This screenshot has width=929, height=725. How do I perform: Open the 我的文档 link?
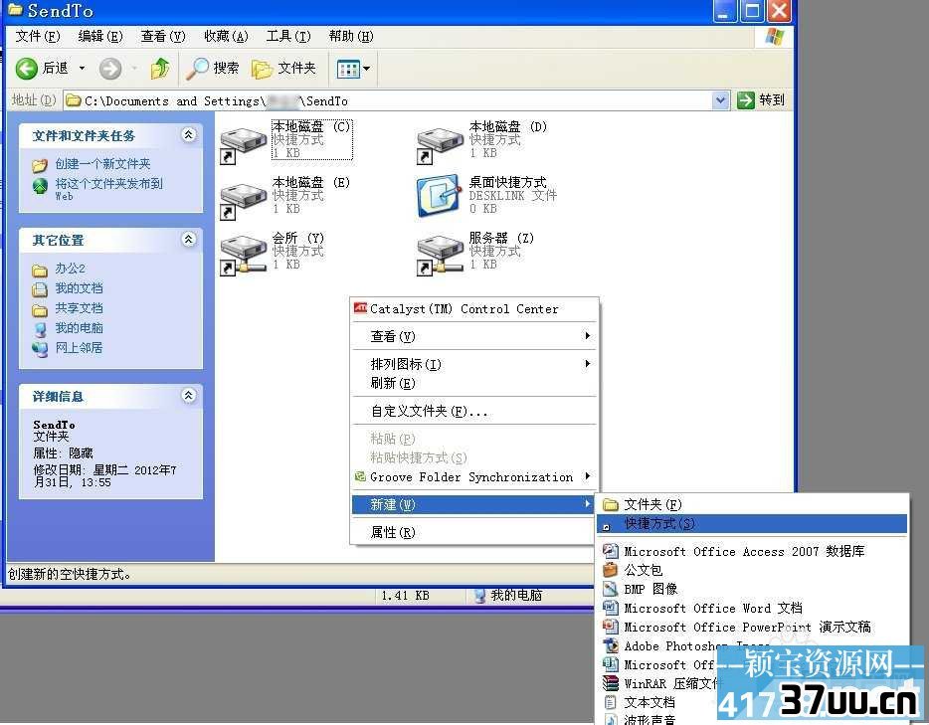click(79, 288)
